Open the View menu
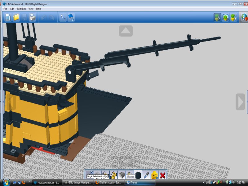The height and width of the screenshot is (186, 248). click(x=31, y=9)
